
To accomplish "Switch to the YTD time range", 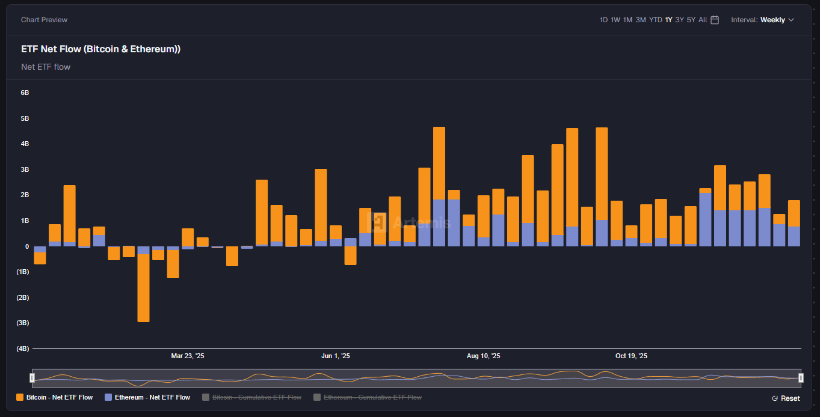I will tap(655, 19).
